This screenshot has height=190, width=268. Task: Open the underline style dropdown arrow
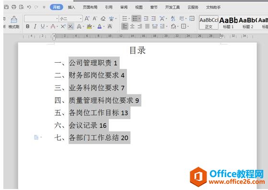pyautogui.click(x=47, y=27)
